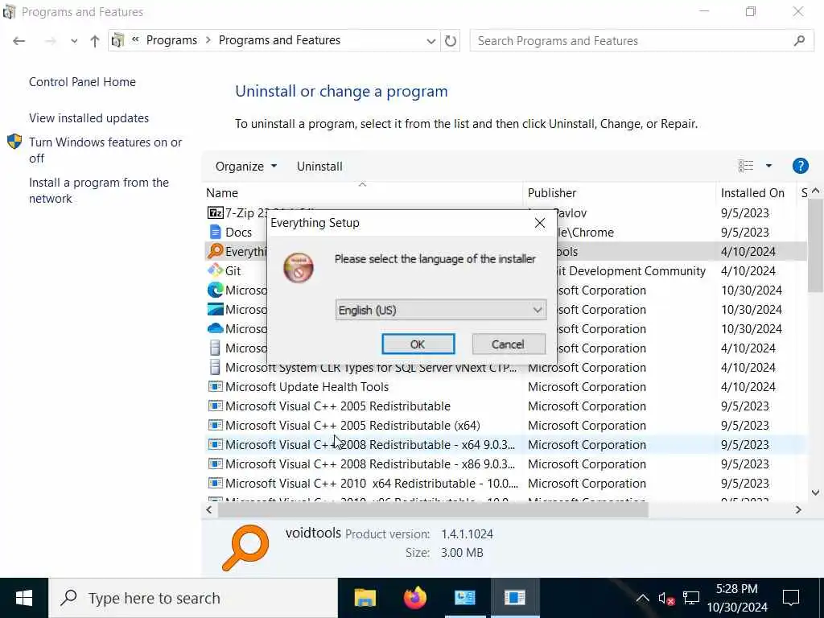Click the muted volume tray icon
824x618 pixels.
665,599
